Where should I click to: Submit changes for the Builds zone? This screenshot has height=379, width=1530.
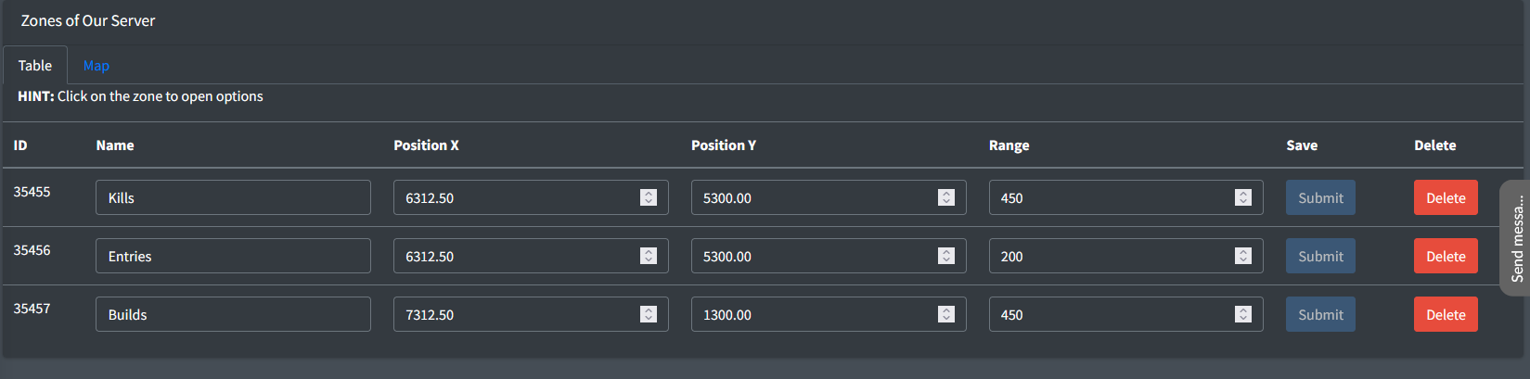click(x=1320, y=314)
